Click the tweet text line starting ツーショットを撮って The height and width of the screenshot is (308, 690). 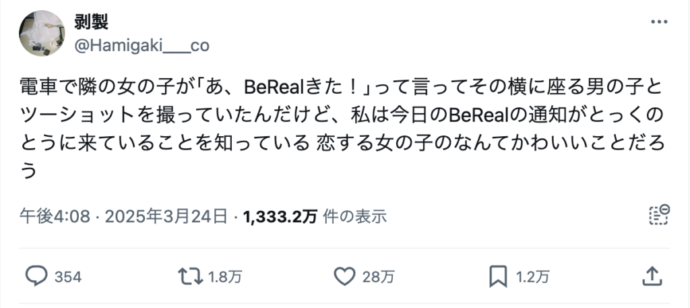click(341, 116)
